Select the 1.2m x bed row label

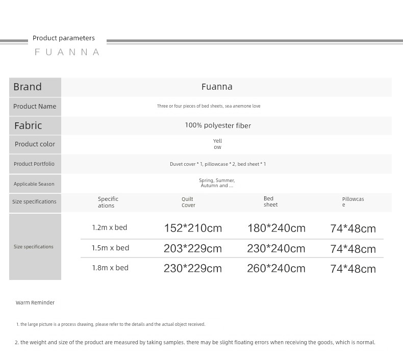tap(110, 227)
